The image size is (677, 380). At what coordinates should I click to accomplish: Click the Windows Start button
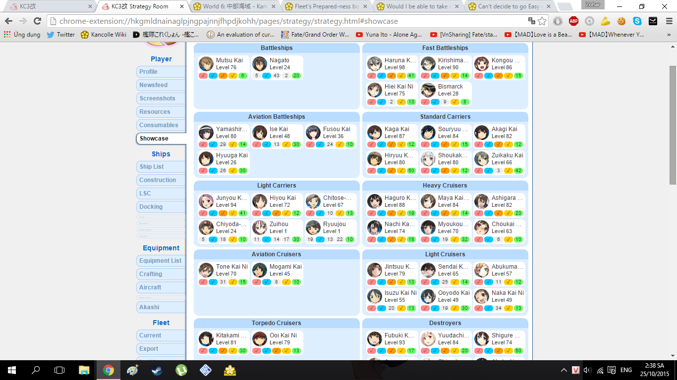click(12, 370)
